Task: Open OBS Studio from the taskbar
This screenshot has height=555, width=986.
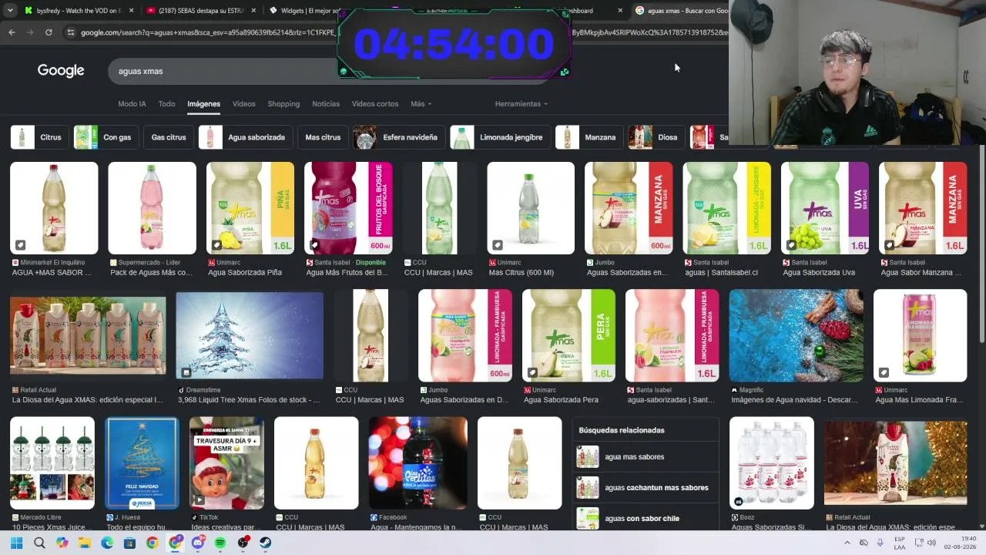Action: (x=243, y=543)
